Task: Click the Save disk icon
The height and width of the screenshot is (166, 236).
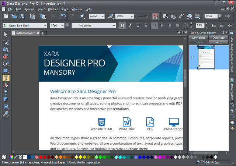Action: pos(22,16)
